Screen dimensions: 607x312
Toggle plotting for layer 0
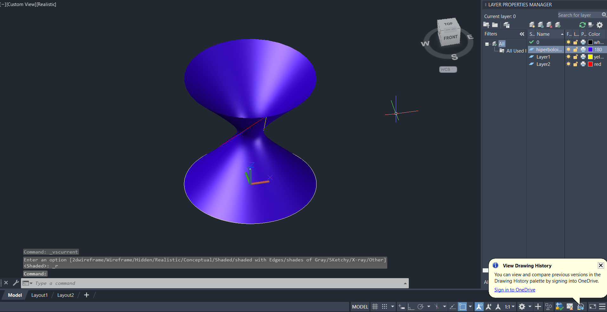[583, 42]
